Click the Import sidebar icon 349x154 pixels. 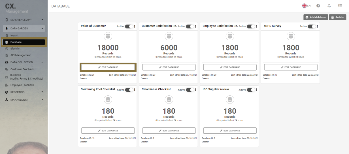tap(7, 36)
